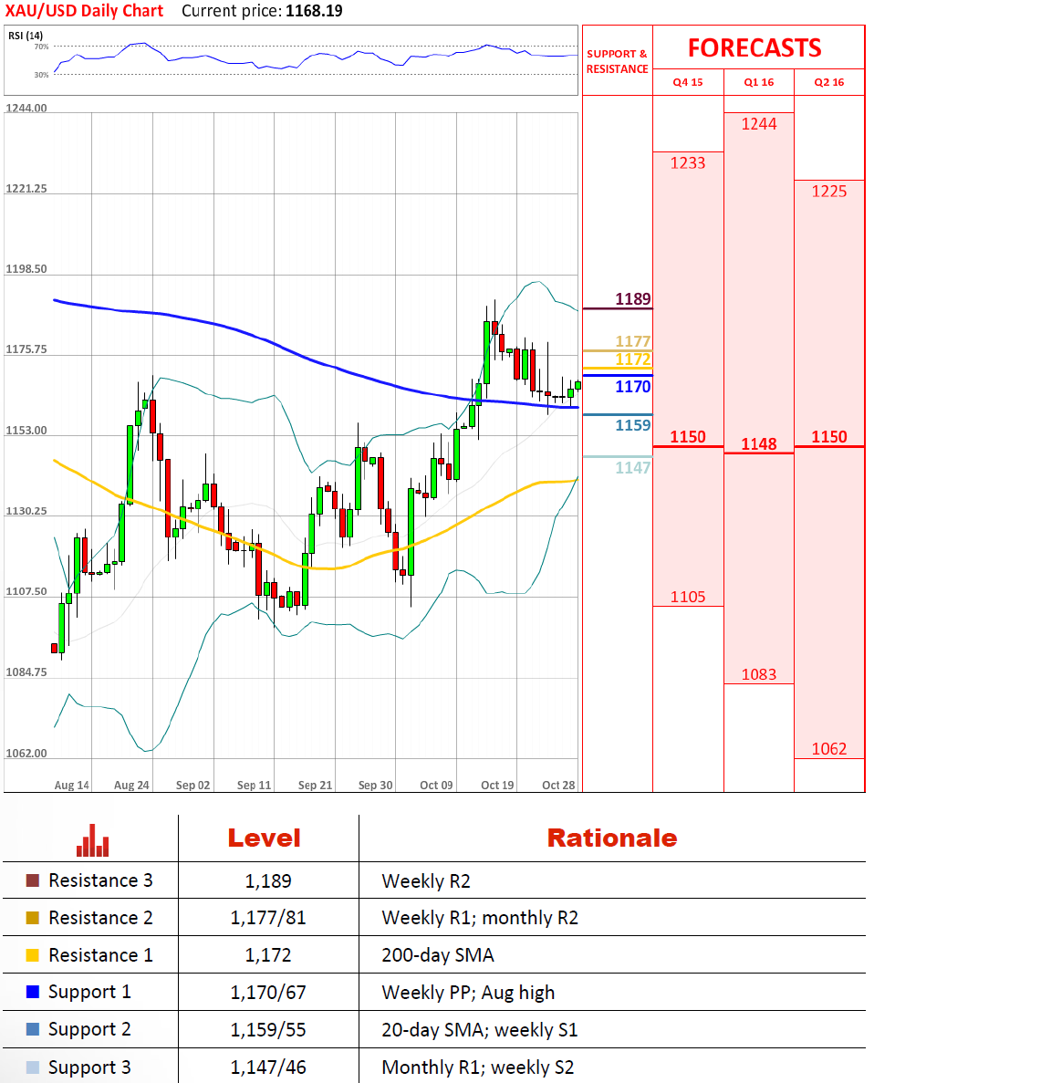Click the Q4 15 low forecast 1105

(x=688, y=597)
